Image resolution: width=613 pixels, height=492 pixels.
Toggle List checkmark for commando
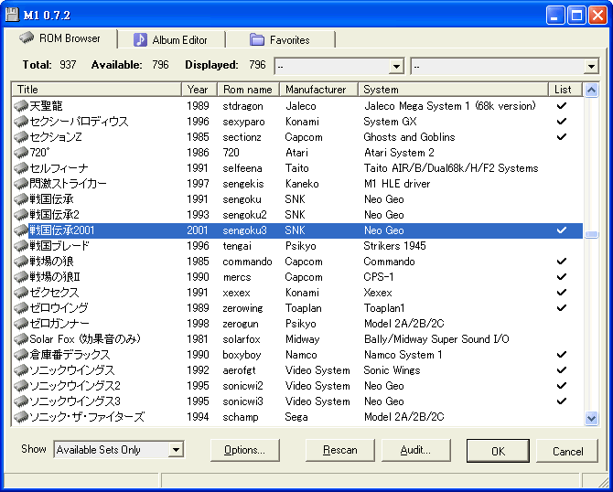(562, 262)
